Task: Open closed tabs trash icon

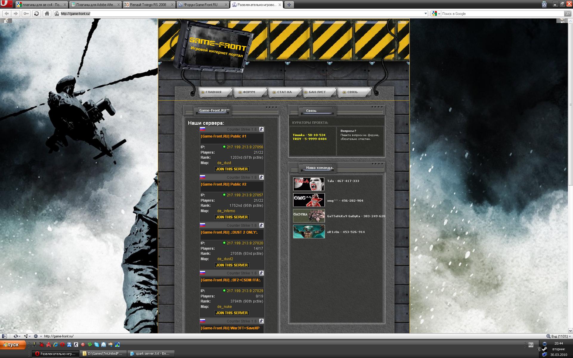Action: point(544,4)
